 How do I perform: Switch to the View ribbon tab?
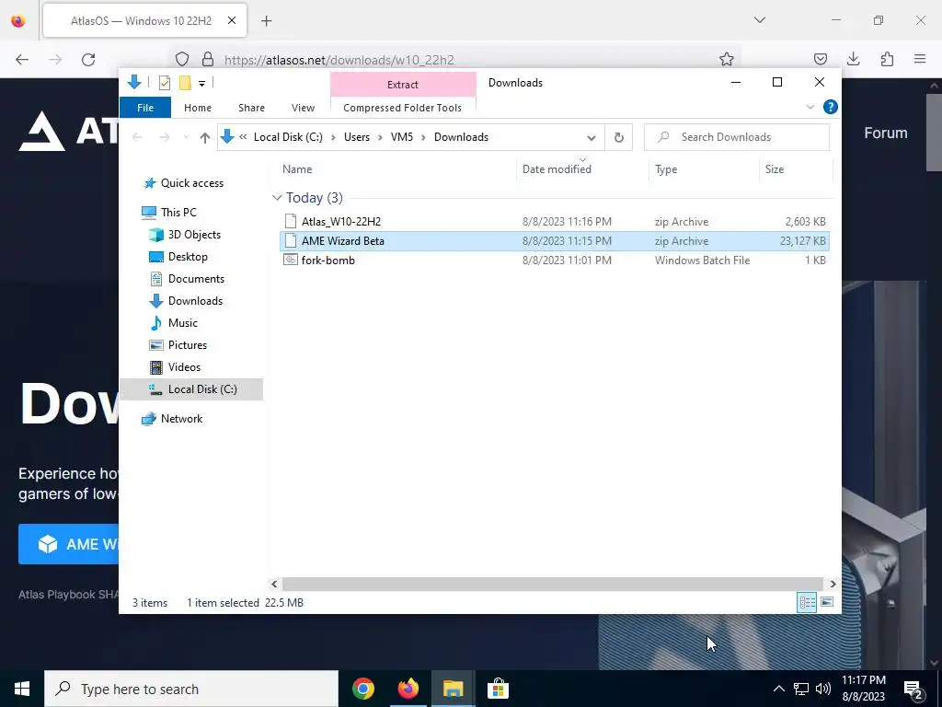pos(303,108)
